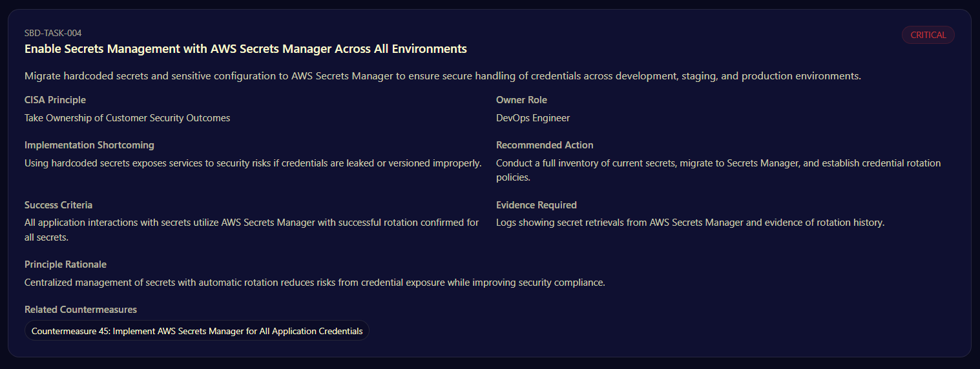Select the Evidence Required heading
The image size is (980, 369).
click(x=536, y=205)
